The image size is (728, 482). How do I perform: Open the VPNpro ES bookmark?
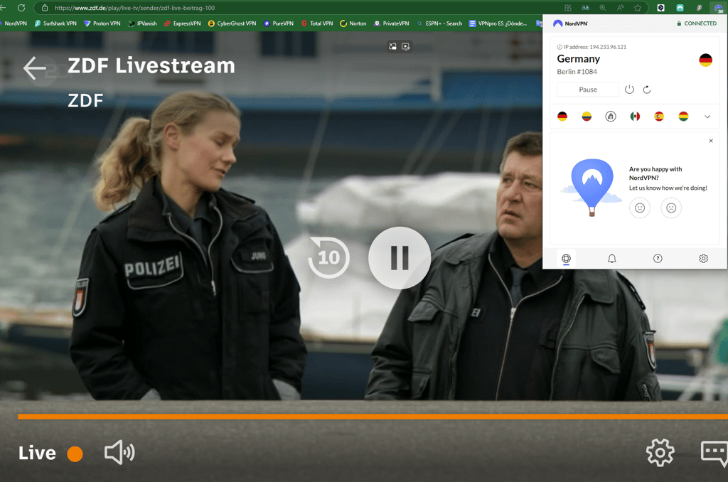pos(498,23)
